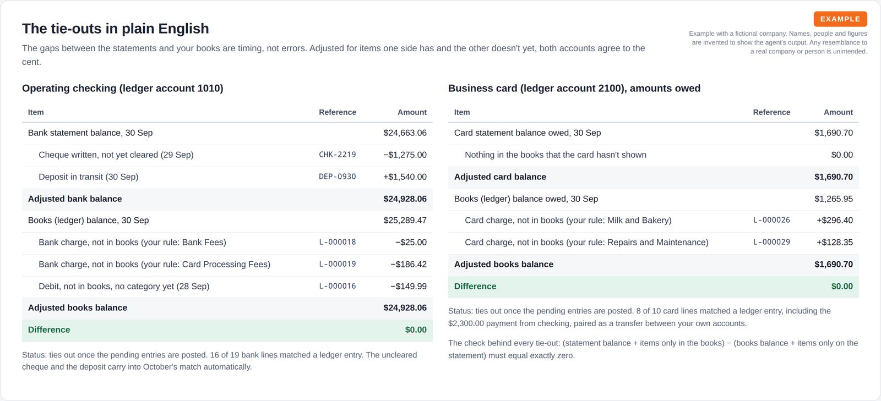Click the card table 'Item' column header
Screen dimensions: 881x401
point(462,112)
